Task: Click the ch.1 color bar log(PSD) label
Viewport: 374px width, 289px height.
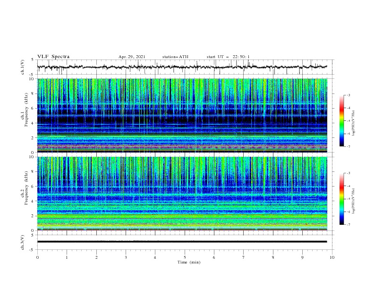Action: pyautogui.click(x=353, y=123)
